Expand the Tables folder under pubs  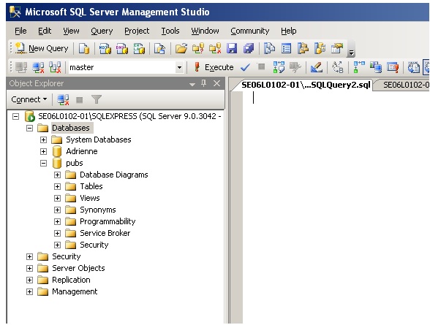(x=57, y=186)
